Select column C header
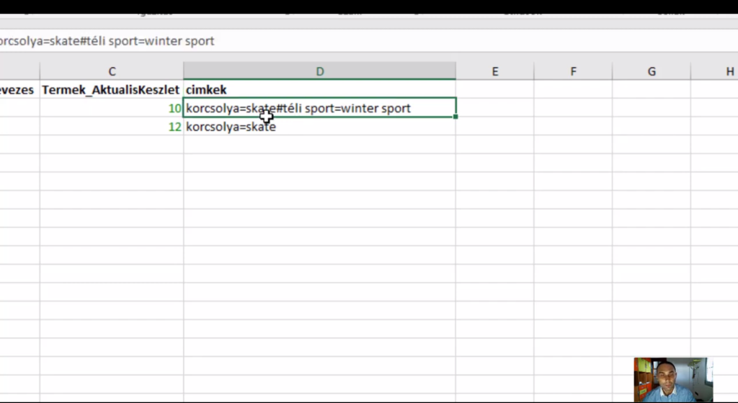The image size is (738, 403). coord(112,71)
